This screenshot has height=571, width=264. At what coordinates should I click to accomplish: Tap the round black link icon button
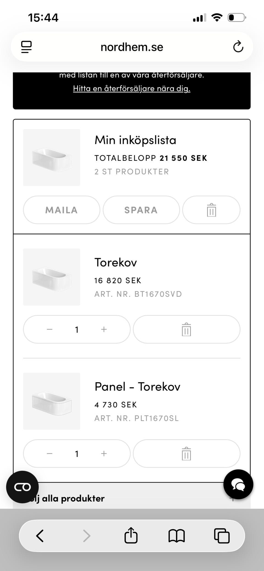click(22, 487)
